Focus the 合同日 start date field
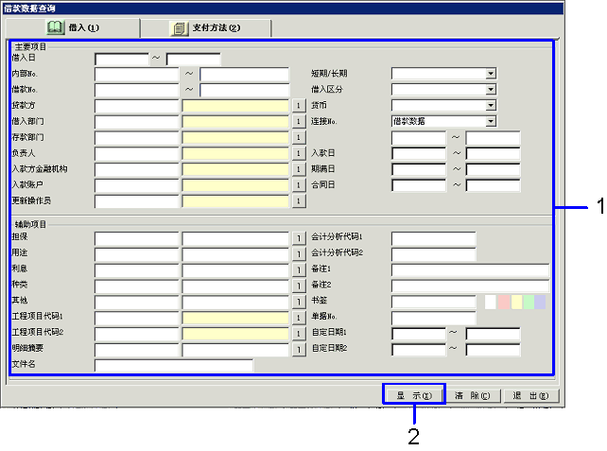This screenshot has width=607, height=451. pos(419,185)
